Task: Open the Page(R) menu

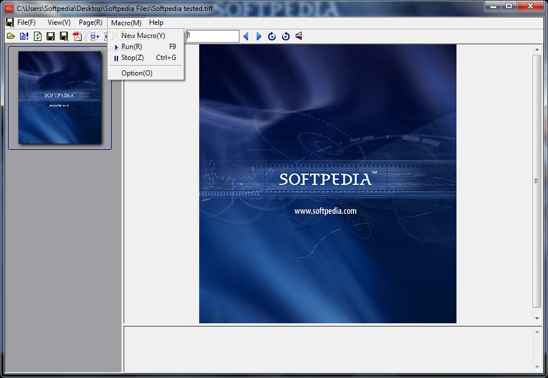Action: click(x=90, y=22)
